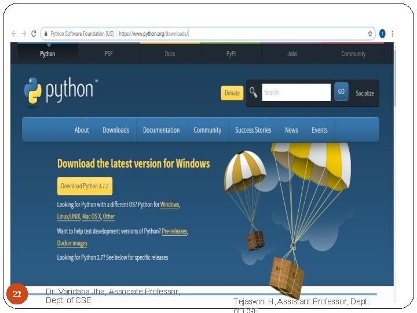Open the PyPI top tab
Viewport: 417px width, 313px height.
click(231, 54)
